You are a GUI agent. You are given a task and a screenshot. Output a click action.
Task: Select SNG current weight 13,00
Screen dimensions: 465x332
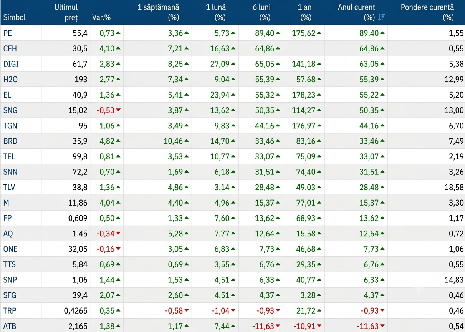(x=453, y=110)
